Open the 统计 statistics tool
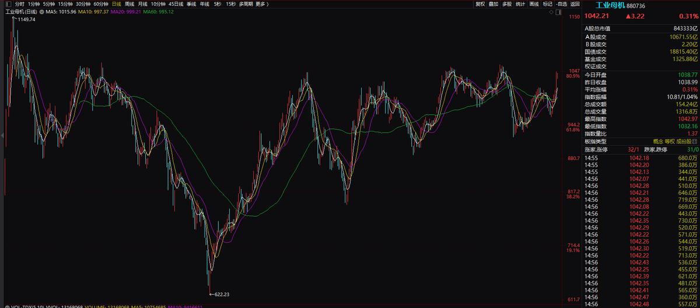700x308 pixels. [520, 3]
